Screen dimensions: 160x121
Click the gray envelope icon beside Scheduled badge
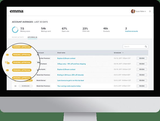[x=15, y=86]
